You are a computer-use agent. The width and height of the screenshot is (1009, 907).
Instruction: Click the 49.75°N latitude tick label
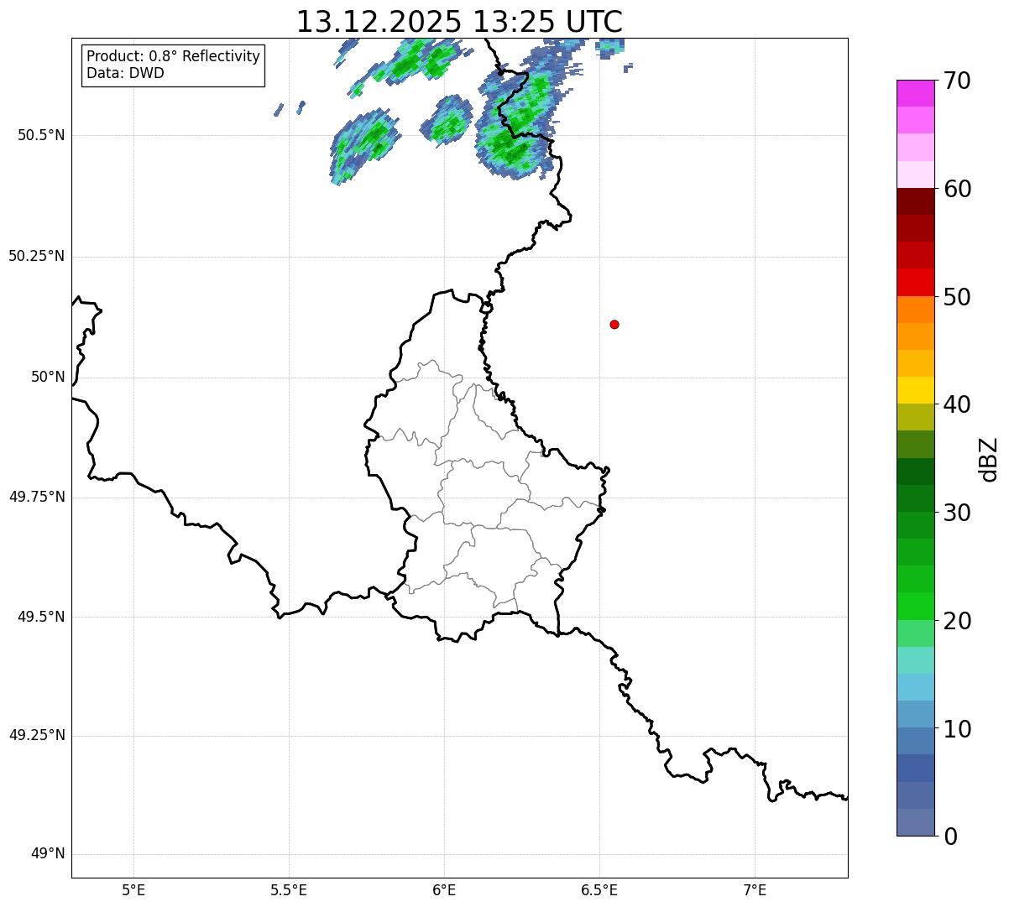pyautogui.click(x=37, y=497)
